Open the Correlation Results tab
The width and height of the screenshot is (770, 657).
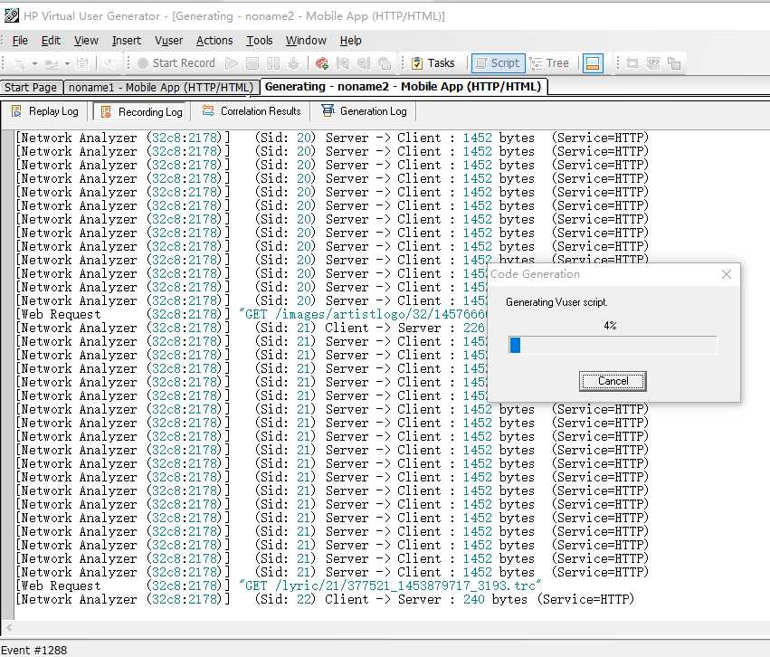point(252,111)
